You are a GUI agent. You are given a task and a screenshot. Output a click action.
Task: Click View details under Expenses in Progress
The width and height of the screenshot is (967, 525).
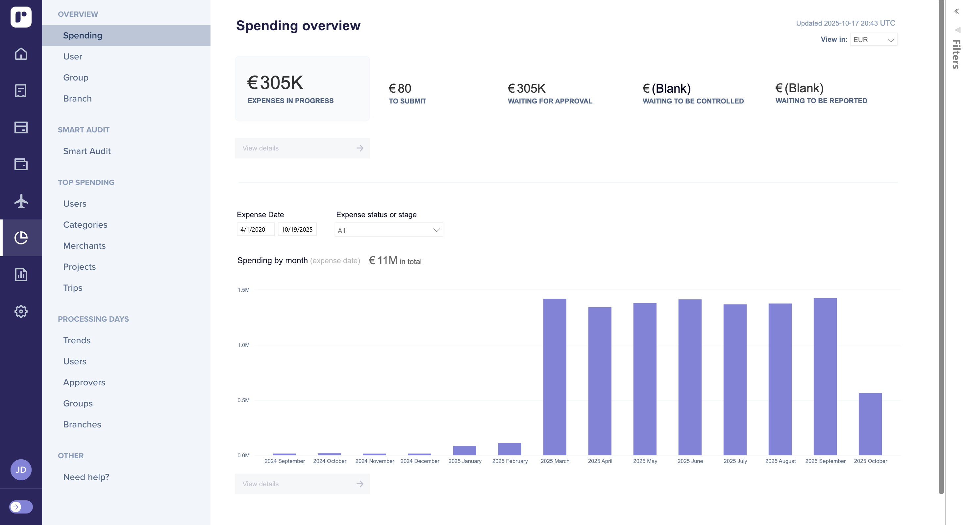302,148
